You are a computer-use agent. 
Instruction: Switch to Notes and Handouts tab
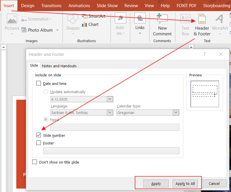coord(59,66)
